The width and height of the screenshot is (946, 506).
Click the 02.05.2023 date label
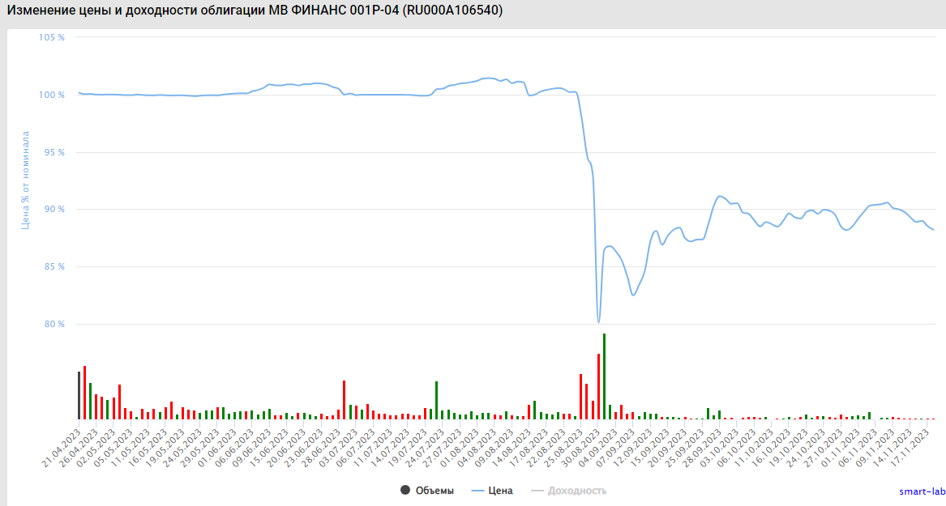pyautogui.click(x=97, y=446)
